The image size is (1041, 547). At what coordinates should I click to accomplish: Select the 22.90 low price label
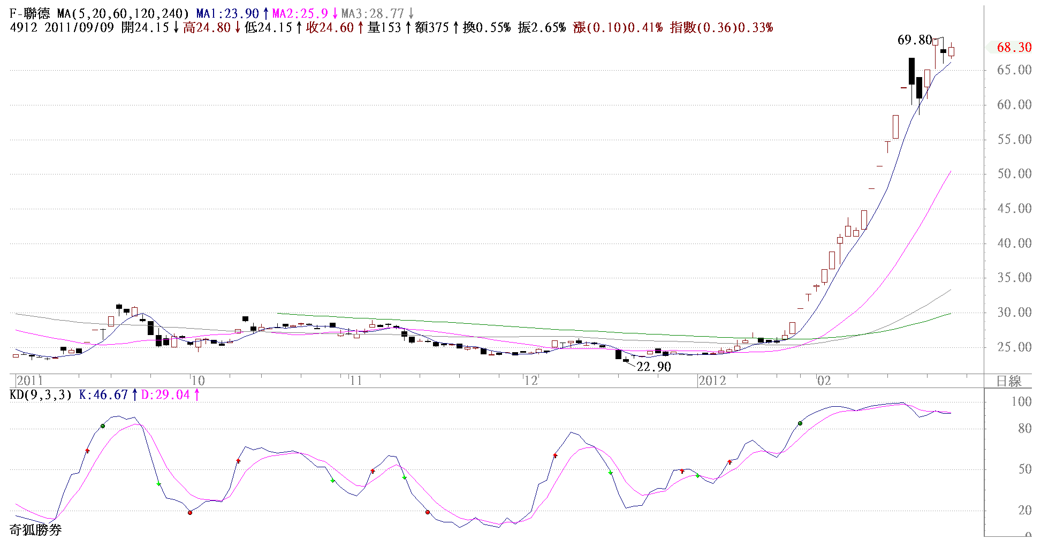click(x=654, y=367)
